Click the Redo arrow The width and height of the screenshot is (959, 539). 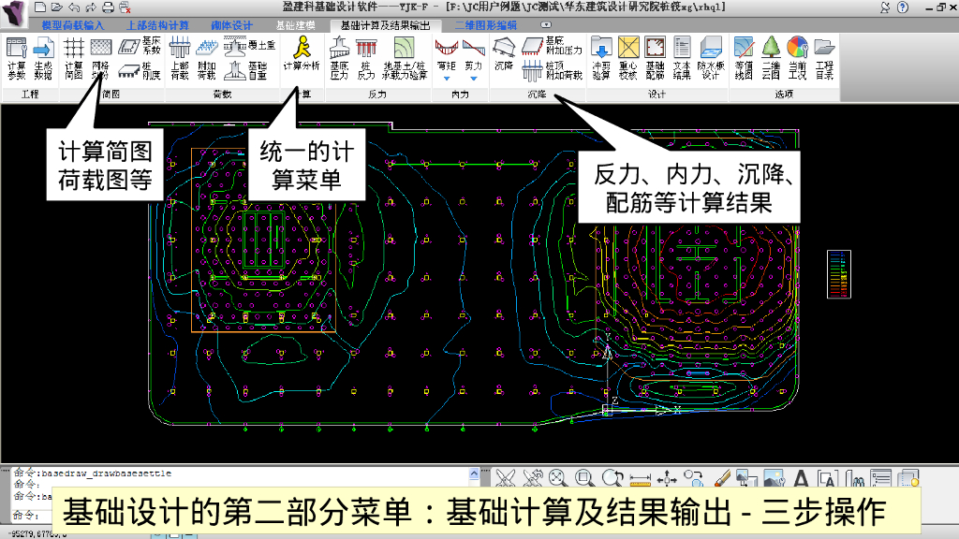point(91,7)
